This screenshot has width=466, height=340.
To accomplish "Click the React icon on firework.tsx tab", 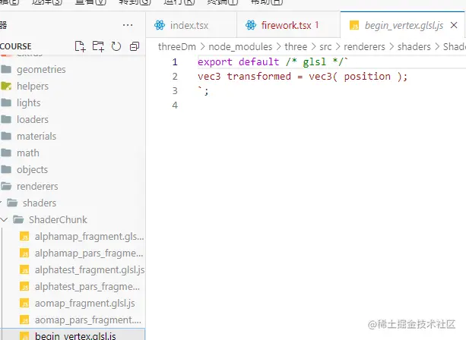I will pyautogui.click(x=251, y=25).
